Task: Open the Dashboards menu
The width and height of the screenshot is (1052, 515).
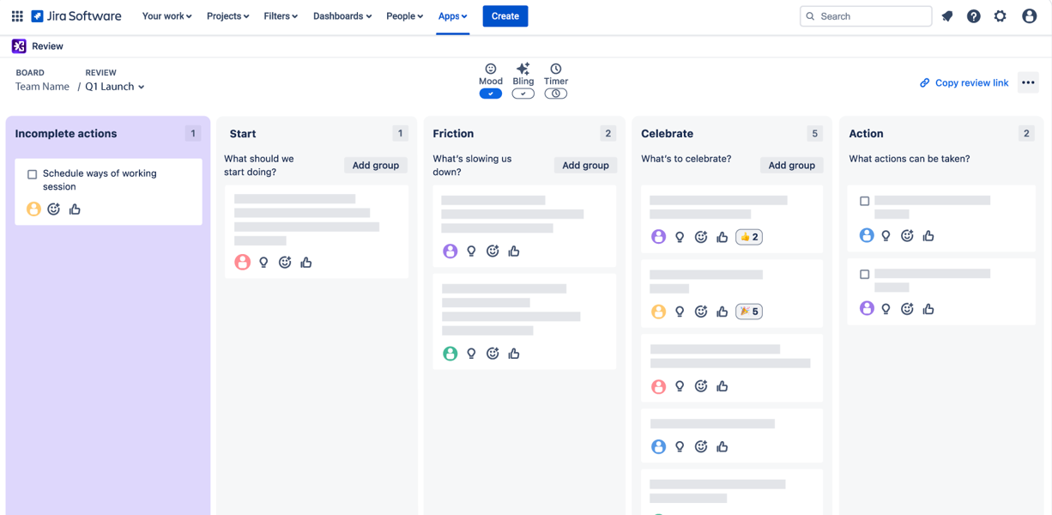Action: coord(342,16)
